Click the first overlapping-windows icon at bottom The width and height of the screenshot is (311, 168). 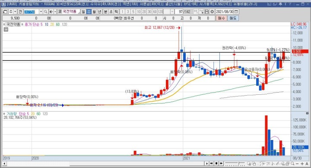click(x=249, y=163)
